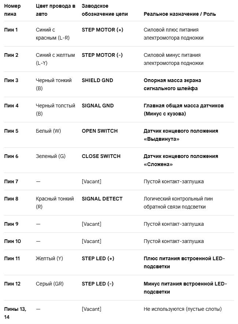Click the '[Vacant]' cell in Пин 7 row
This screenshot has height=324, width=238.
(92, 181)
